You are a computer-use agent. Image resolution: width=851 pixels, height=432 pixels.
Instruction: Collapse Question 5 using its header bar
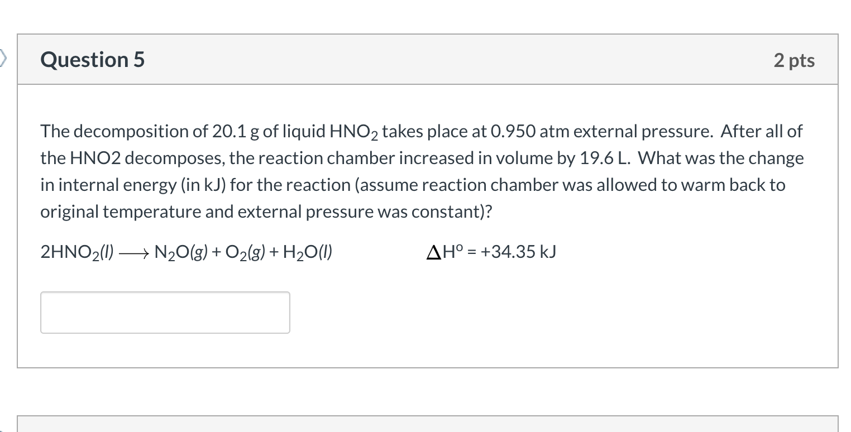click(x=424, y=59)
